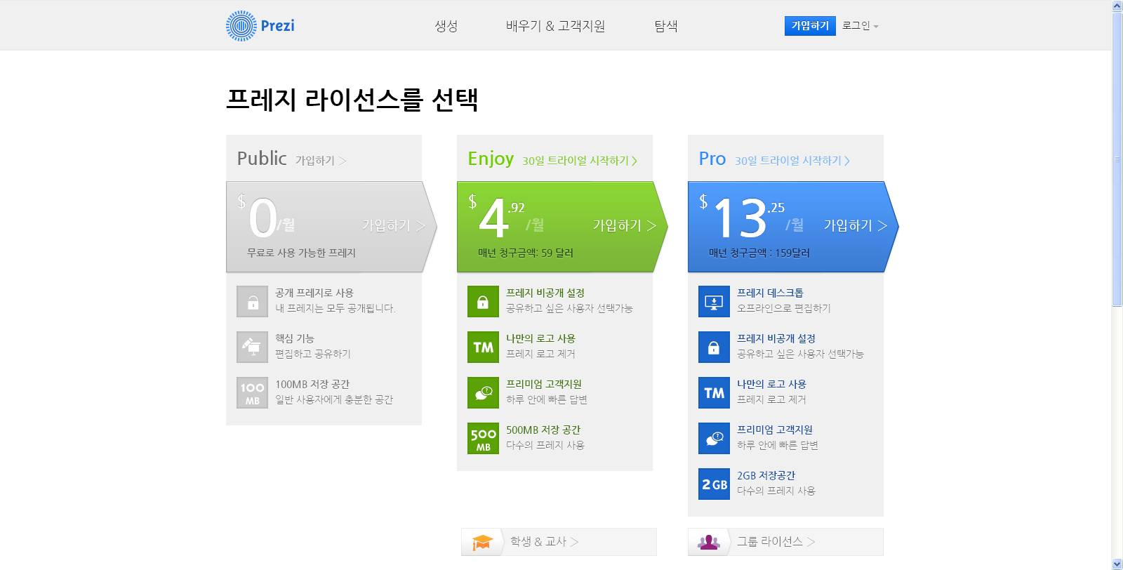Click 프리미엄 고객지원 under the Pro plan
This screenshot has width=1123, height=570.
tap(775, 430)
